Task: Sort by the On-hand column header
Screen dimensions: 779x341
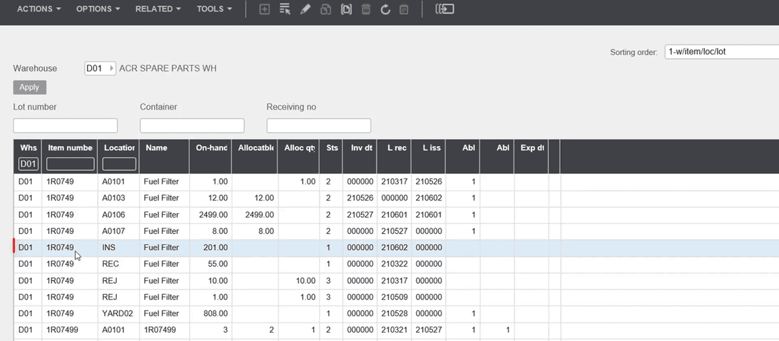Action: pos(212,148)
